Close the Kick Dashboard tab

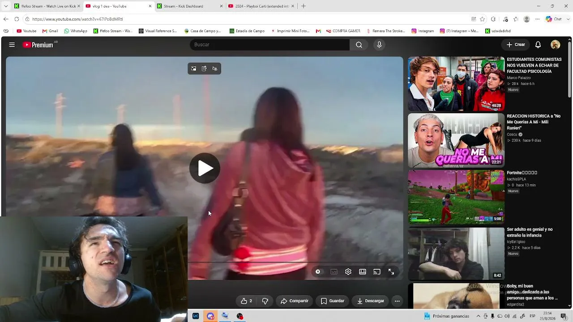(x=221, y=6)
